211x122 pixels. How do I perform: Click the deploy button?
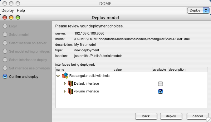[171, 116]
